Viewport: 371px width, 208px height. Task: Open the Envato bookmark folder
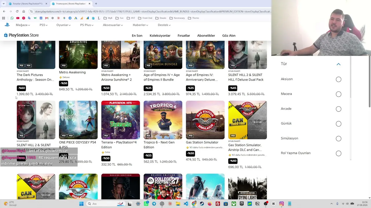(161, 18)
